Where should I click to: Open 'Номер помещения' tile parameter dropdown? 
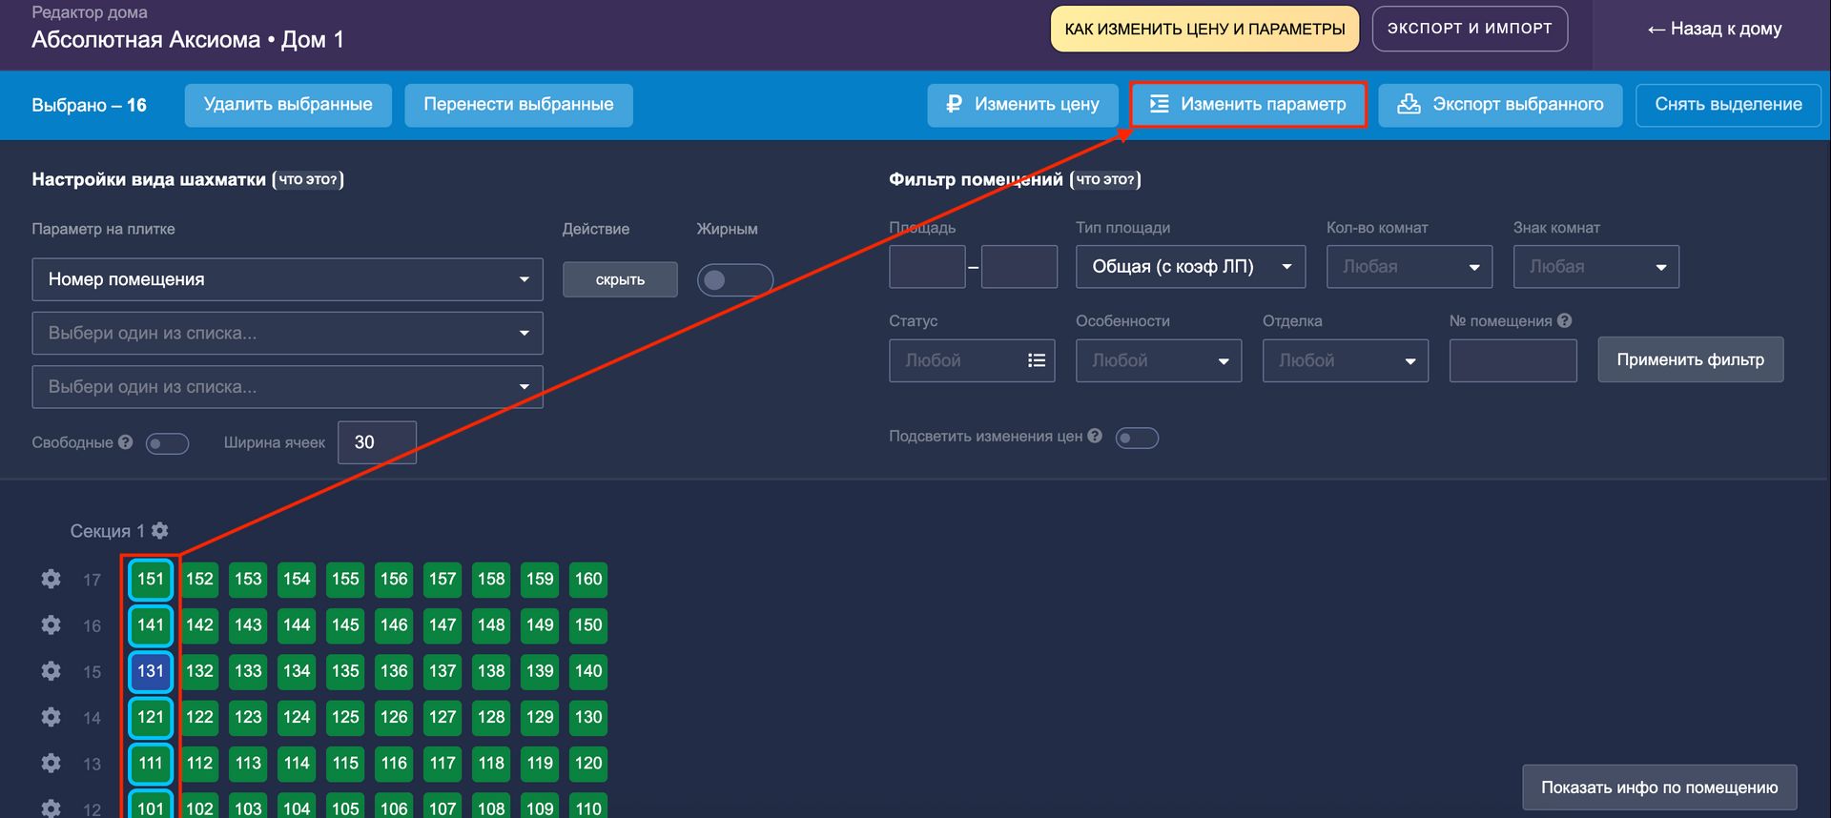click(287, 279)
